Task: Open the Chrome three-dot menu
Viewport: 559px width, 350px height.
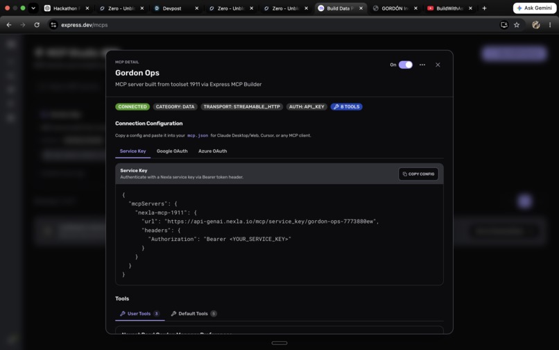Action: 550,24
